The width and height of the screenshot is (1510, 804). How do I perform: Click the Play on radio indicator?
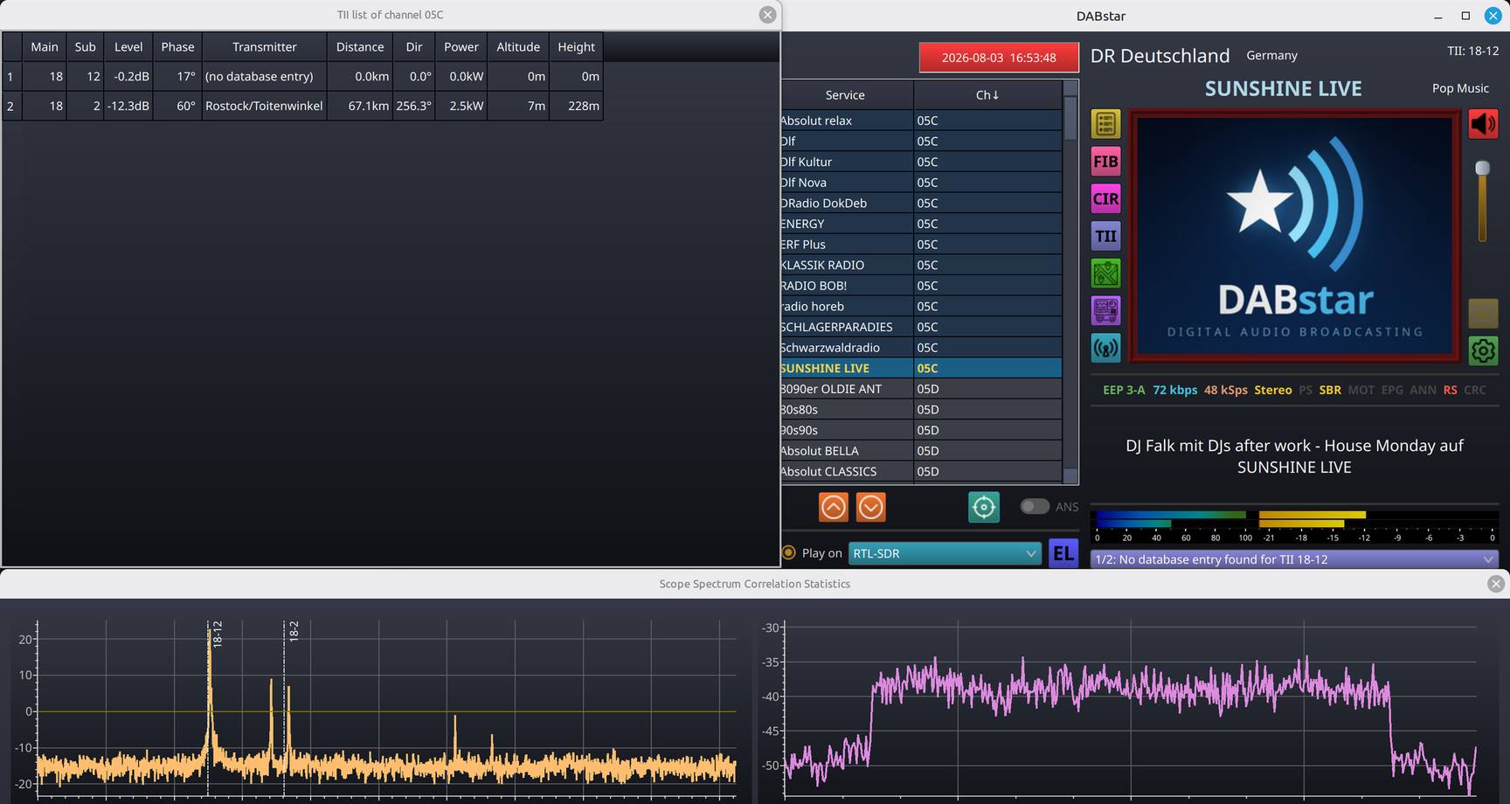click(789, 553)
